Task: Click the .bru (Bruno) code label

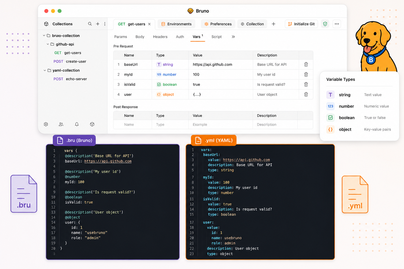Action: pyautogui.click(x=74, y=140)
